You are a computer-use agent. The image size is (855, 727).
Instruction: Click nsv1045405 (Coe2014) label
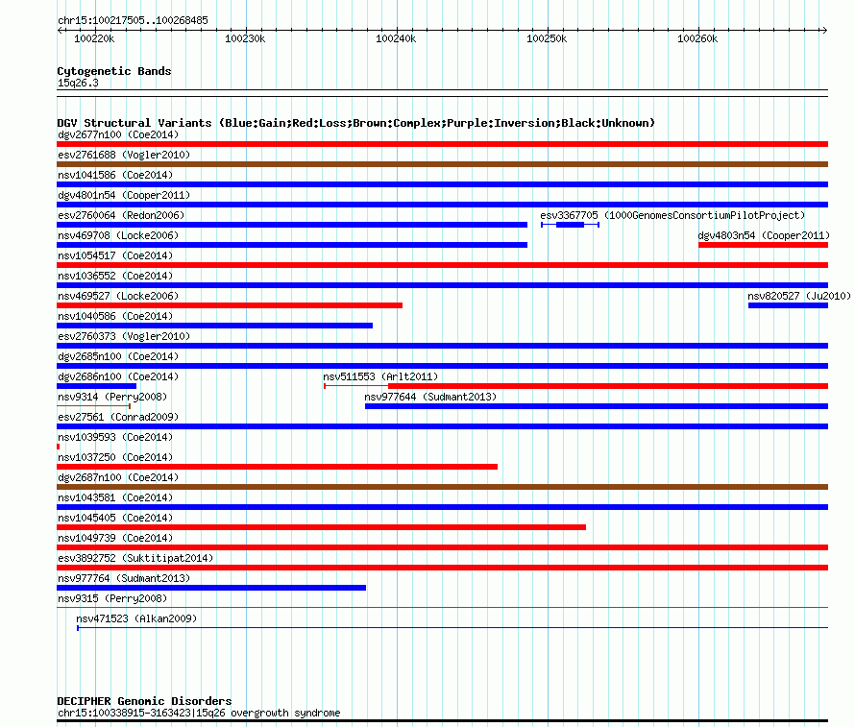pos(115,518)
